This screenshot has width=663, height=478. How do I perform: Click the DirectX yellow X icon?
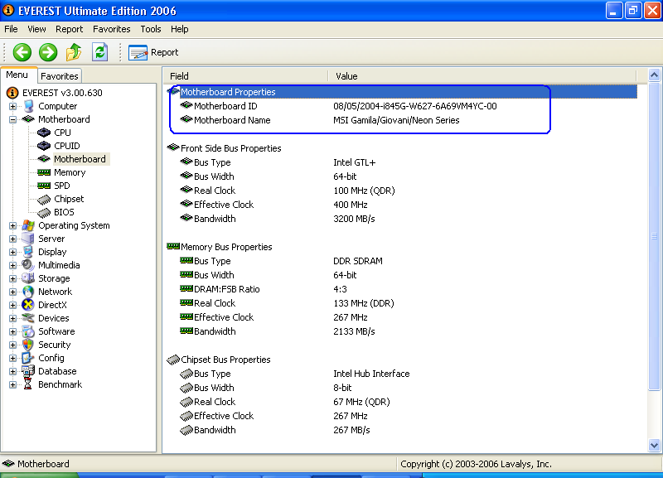[x=28, y=305]
